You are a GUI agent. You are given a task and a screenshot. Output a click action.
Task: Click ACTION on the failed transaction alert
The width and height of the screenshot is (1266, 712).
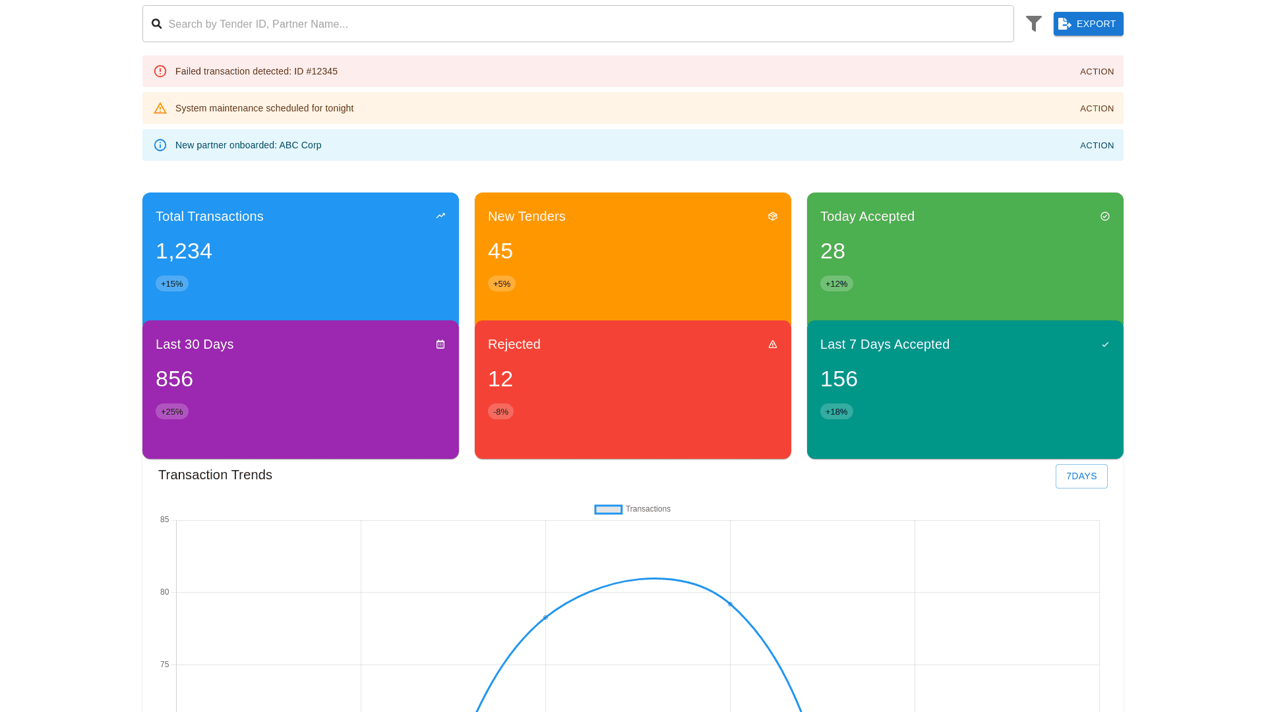pos(1097,71)
